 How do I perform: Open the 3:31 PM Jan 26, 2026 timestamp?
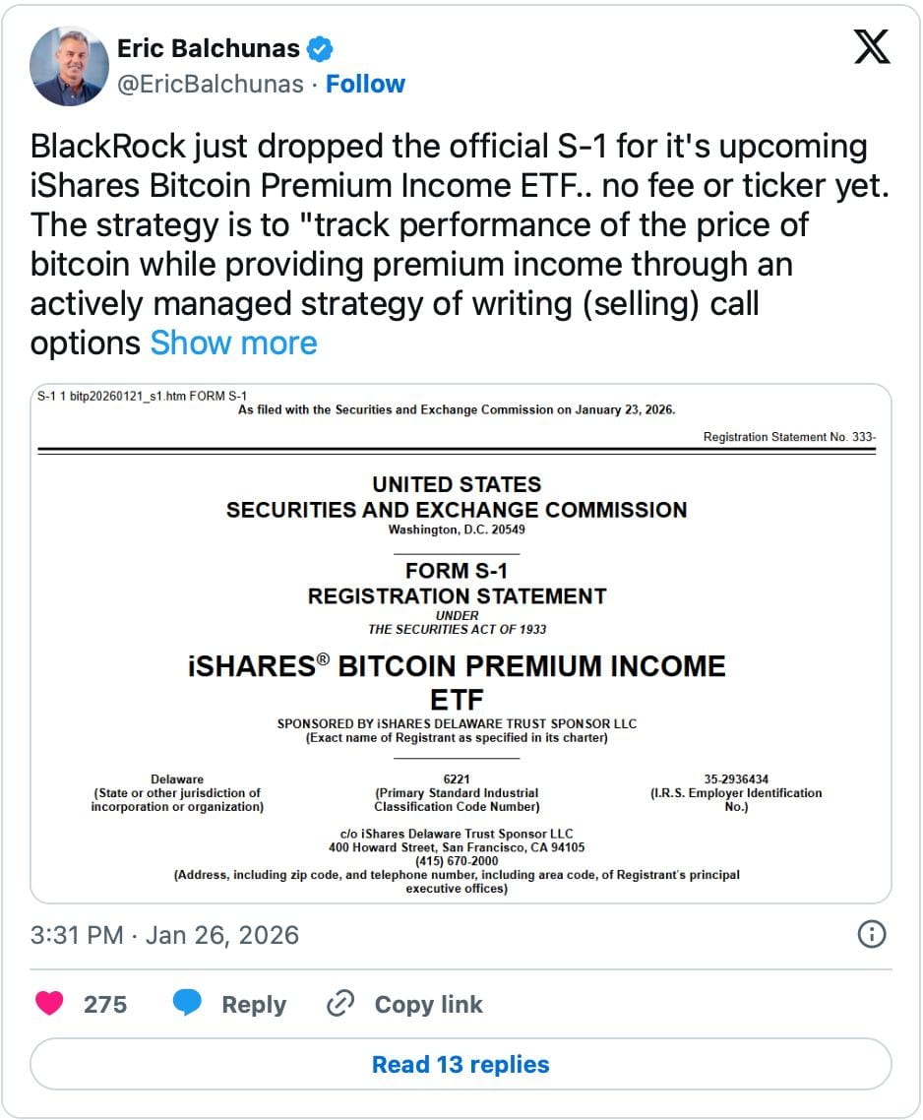click(164, 935)
